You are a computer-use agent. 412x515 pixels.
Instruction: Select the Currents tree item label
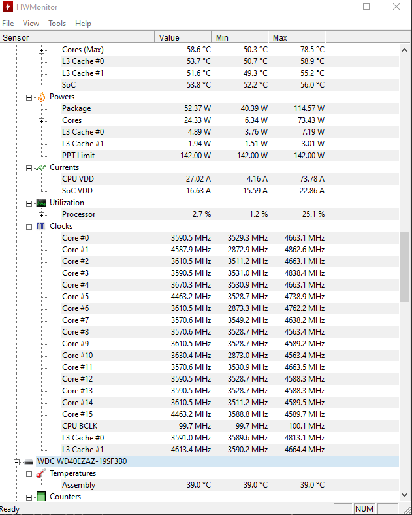[64, 167]
